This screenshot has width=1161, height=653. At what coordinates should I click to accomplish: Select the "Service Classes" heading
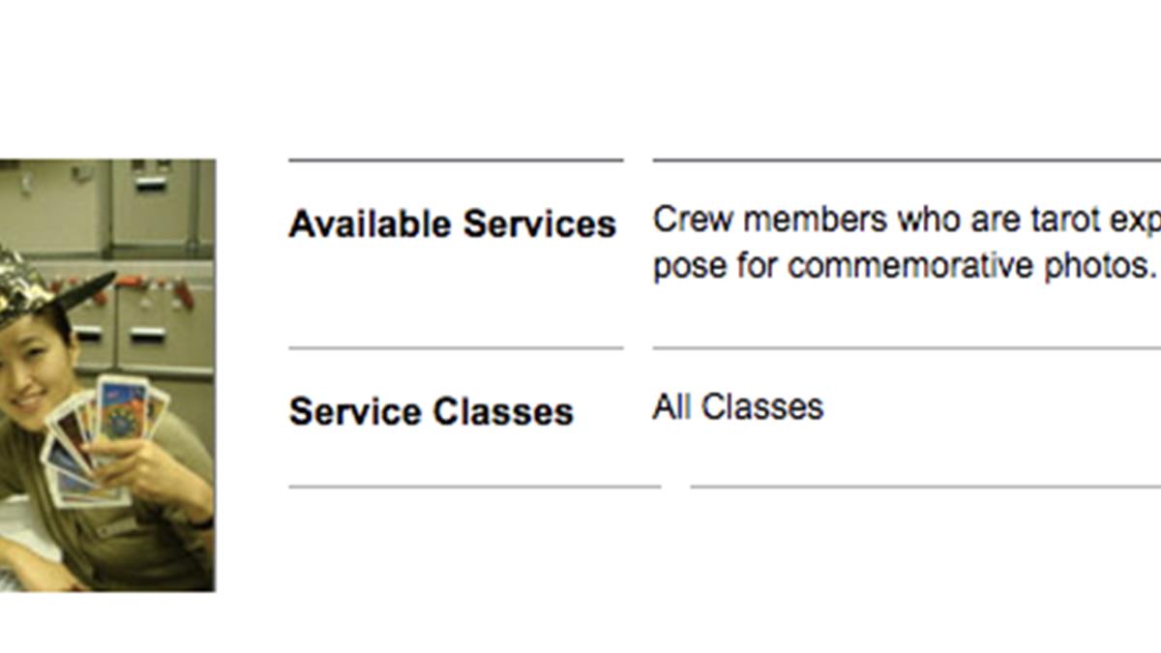(x=431, y=412)
